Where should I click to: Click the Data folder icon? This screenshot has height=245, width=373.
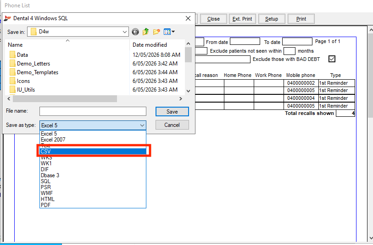12,55
